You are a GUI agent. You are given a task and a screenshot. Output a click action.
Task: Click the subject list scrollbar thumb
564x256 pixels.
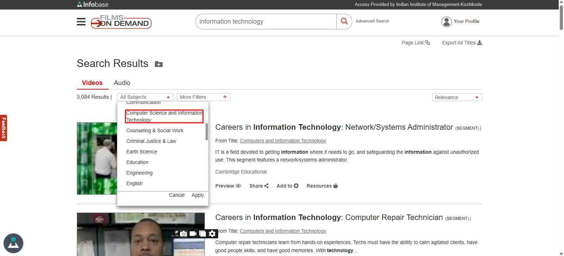click(207, 132)
